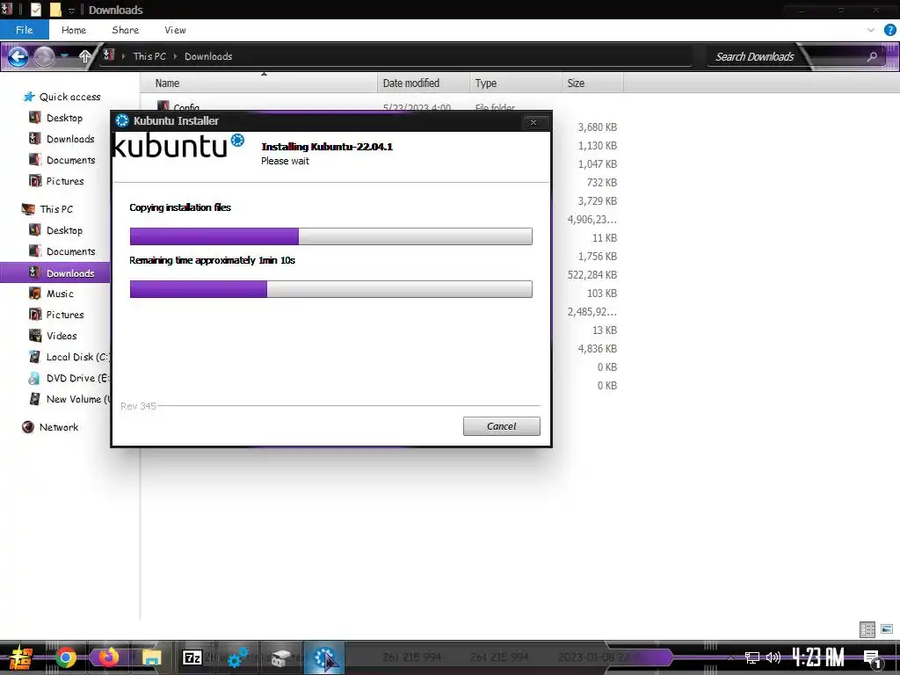900x675 pixels.
Task: Focus the Search Downloads field
Action: 755,56
